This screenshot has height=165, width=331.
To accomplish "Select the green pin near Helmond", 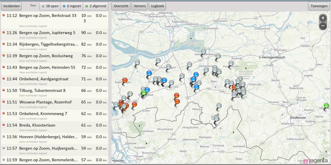I will click(x=327, y=106).
